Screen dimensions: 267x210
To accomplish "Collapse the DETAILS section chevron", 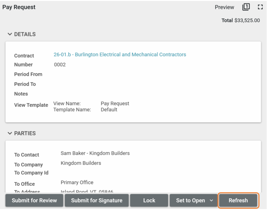I will coord(10,34).
